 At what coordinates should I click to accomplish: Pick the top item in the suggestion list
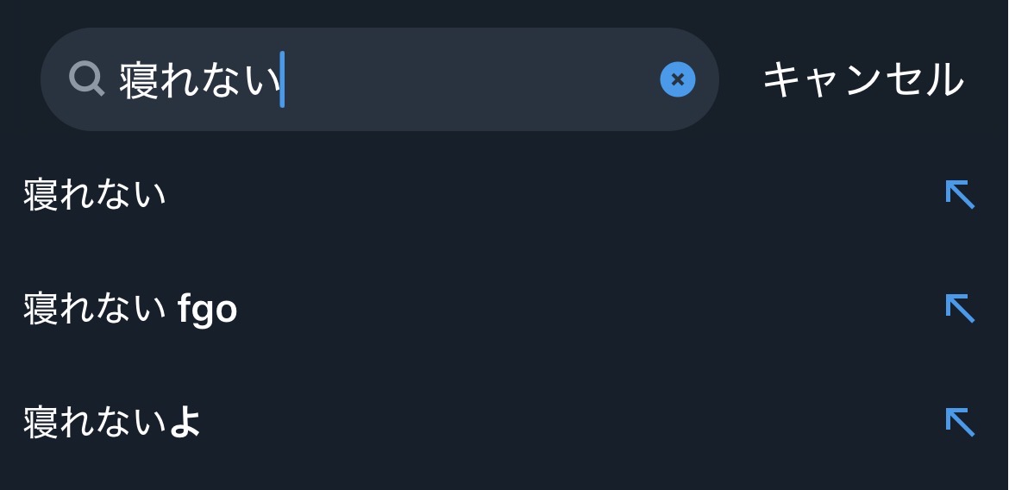pos(95,194)
